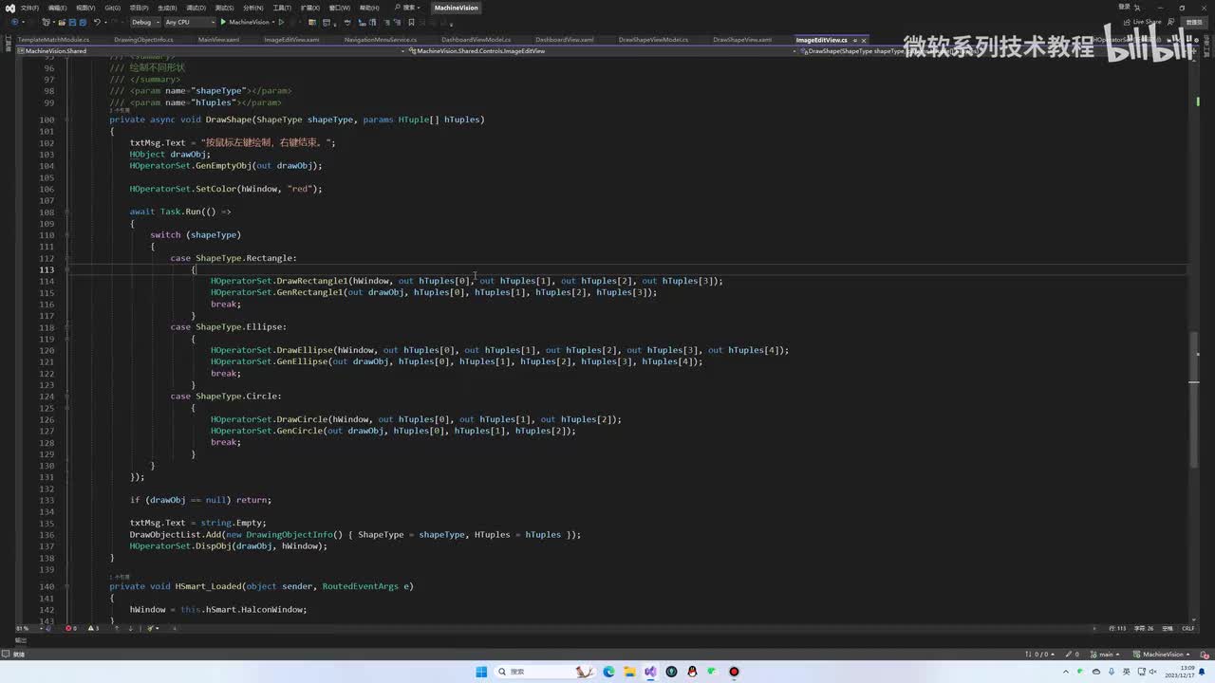This screenshot has width=1215, height=683.
Task: Click the pin icon on ImageEditView.cs tab
Action: click(x=855, y=40)
